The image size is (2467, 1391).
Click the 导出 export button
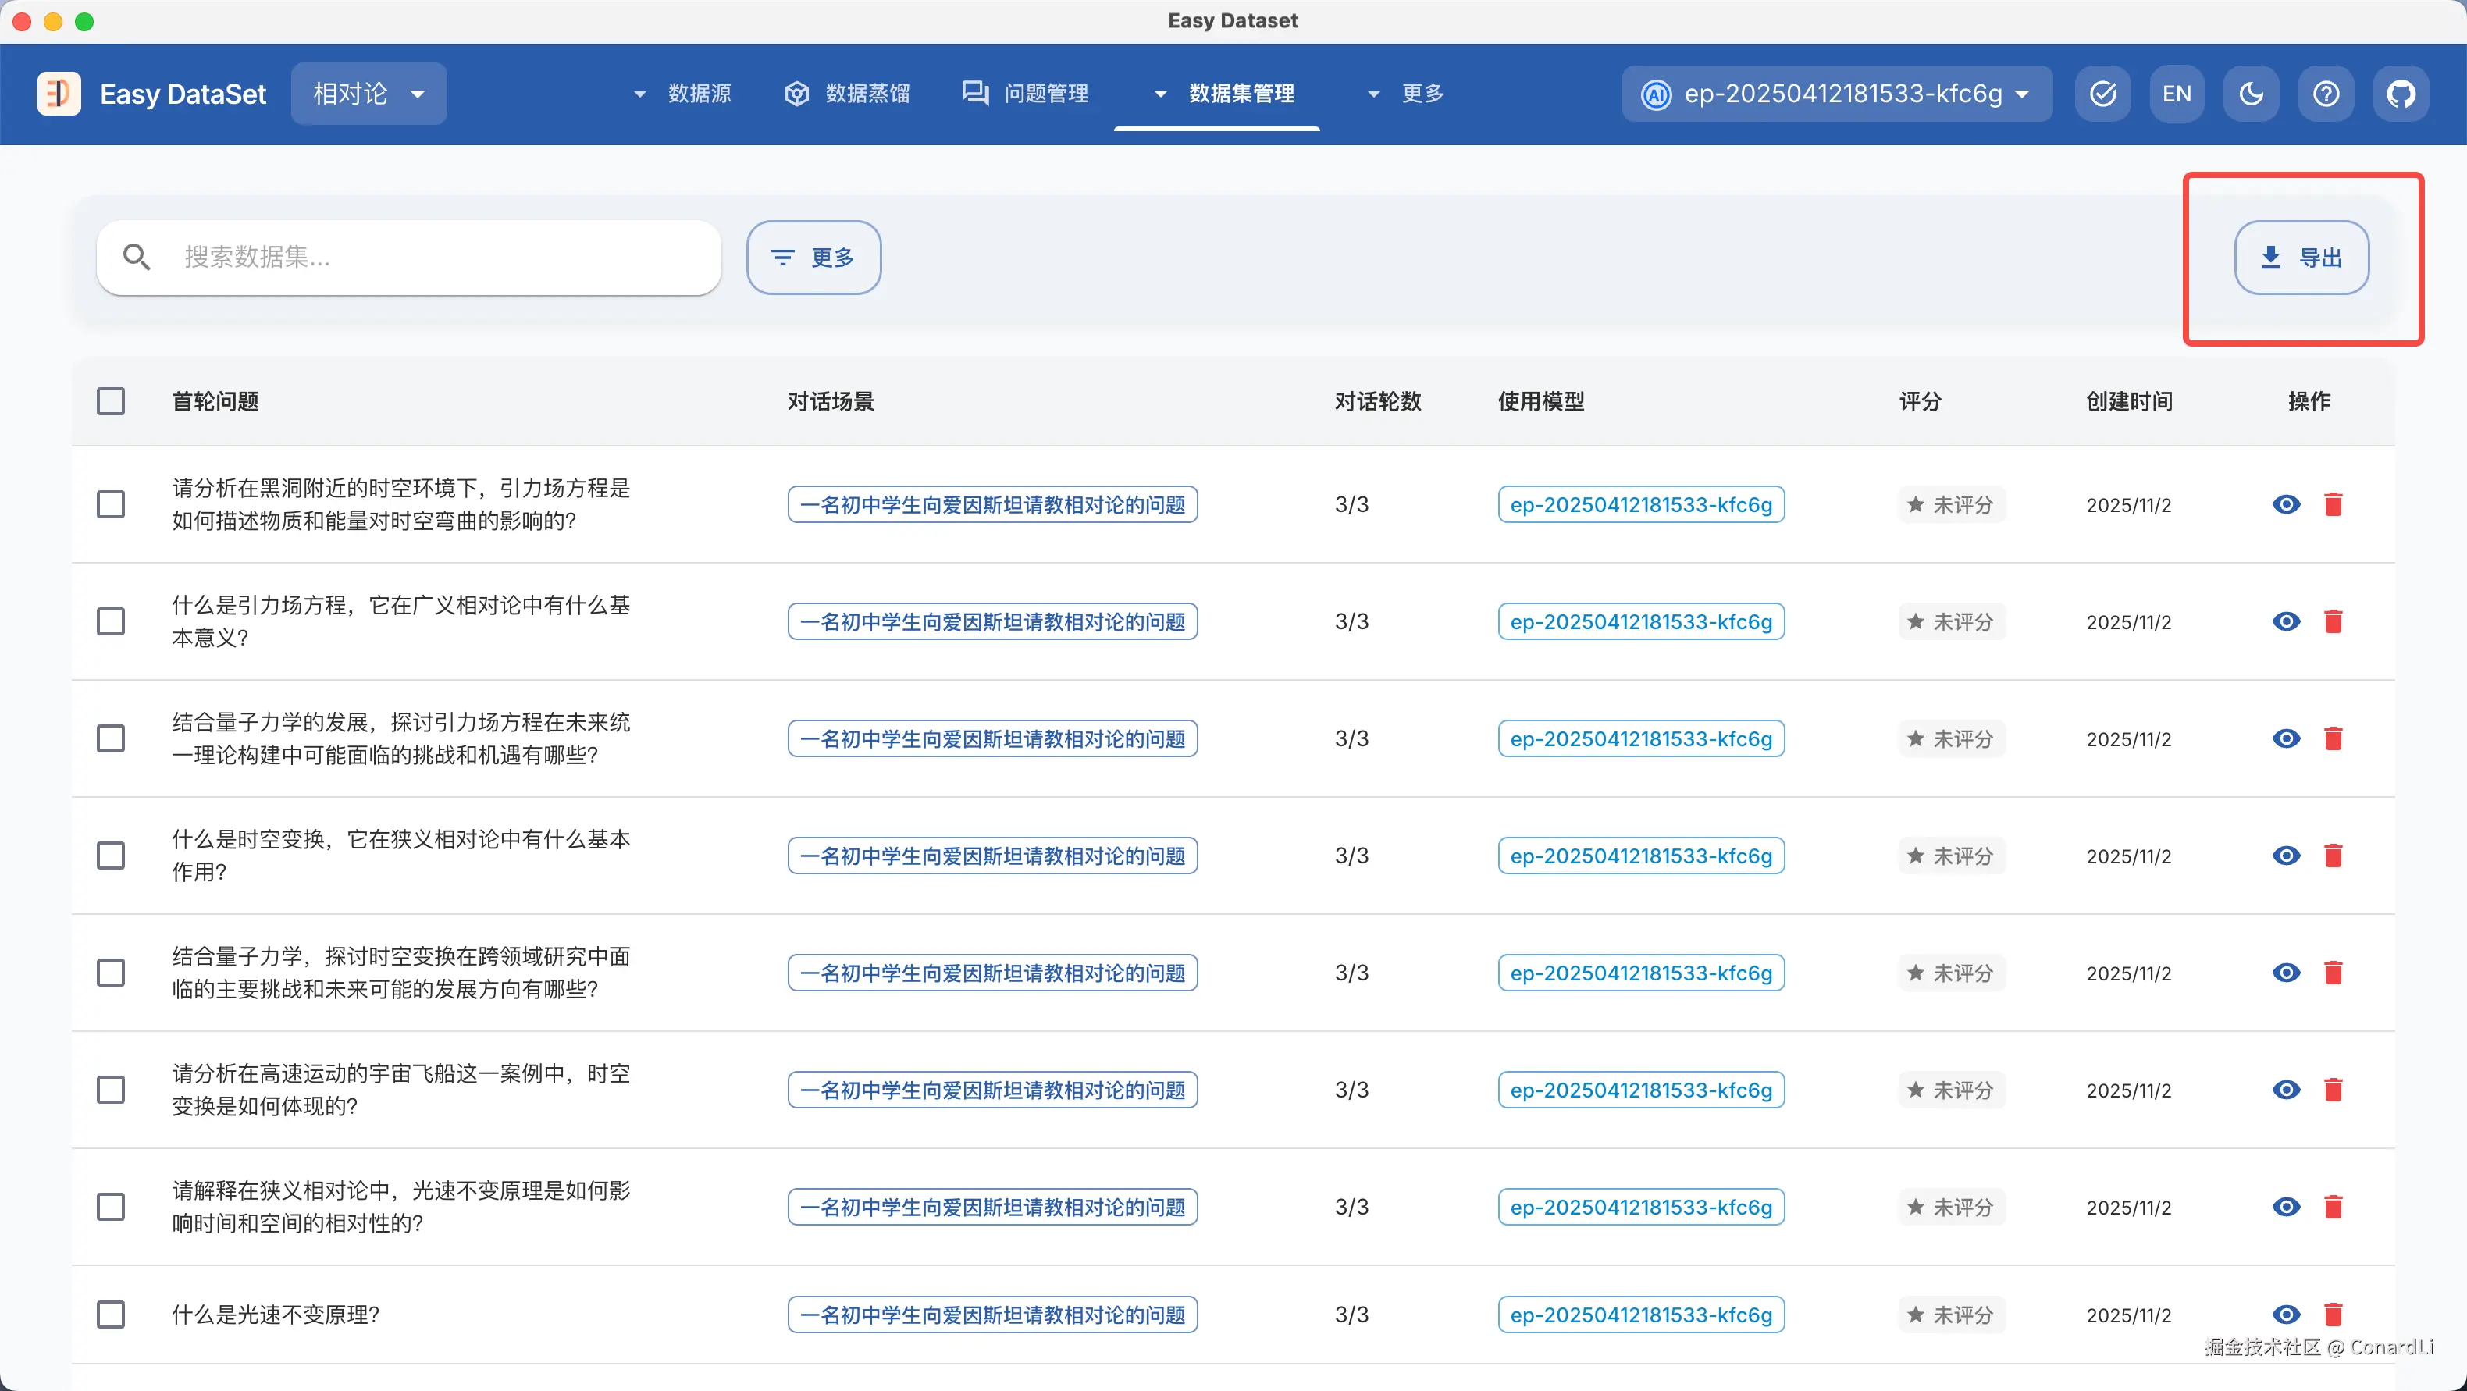2301,258
